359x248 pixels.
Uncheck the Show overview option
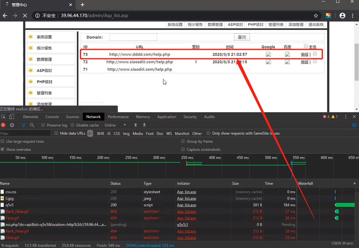[x=2, y=149]
